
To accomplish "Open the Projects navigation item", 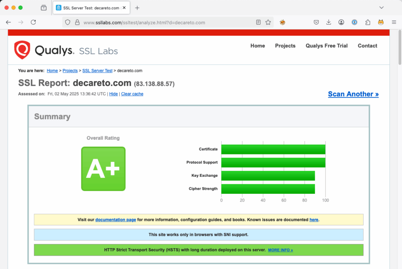I will point(285,45).
